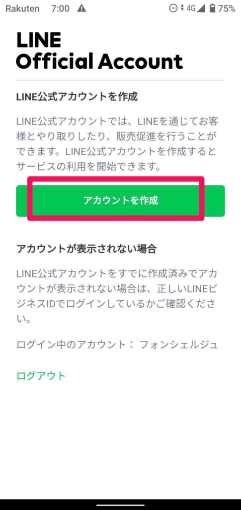Tap the LINE Official Account logo heading

coord(99,51)
